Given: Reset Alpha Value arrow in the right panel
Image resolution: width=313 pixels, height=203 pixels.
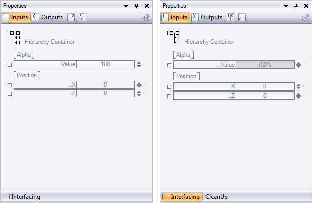Looking at the screenshot, I should (x=304, y=65).
